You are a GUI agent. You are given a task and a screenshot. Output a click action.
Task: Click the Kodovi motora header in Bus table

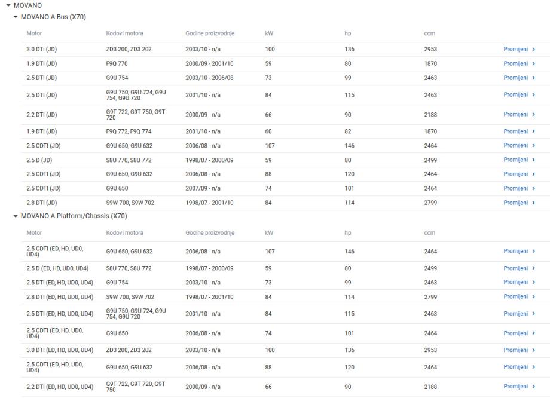coord(124,33)
